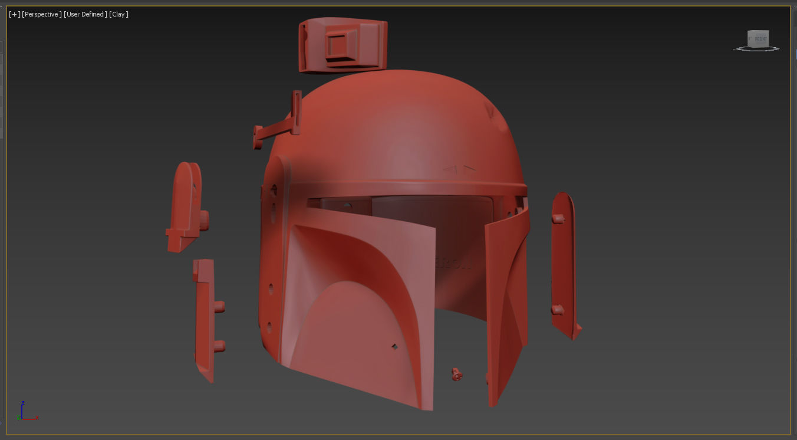
Task: Open the [Perspective] point-of-view menu
Action: [x=41, y=14]
